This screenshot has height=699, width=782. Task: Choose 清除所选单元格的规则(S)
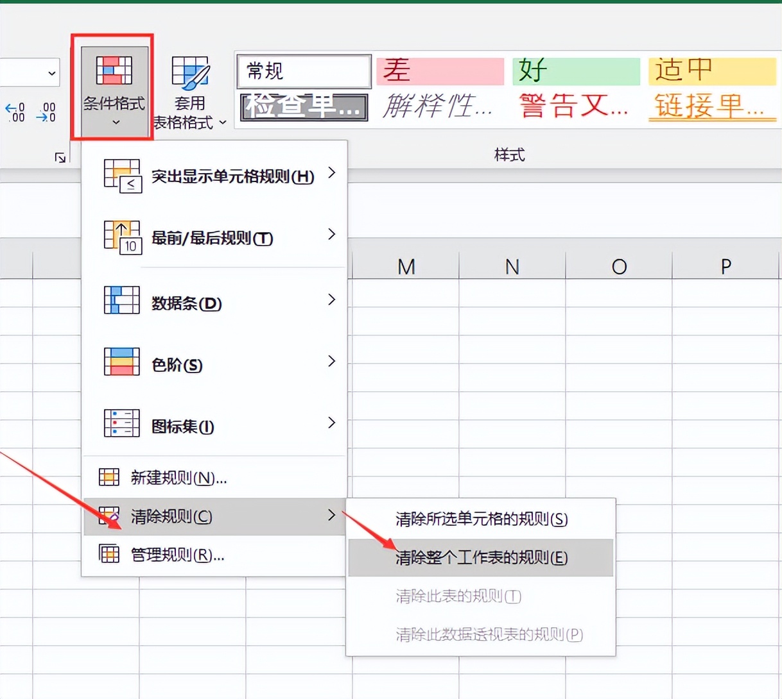481,519
